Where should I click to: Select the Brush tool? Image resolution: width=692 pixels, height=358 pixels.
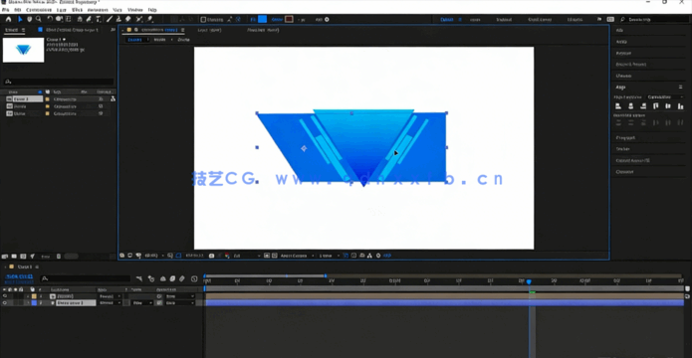coord(110,19)
